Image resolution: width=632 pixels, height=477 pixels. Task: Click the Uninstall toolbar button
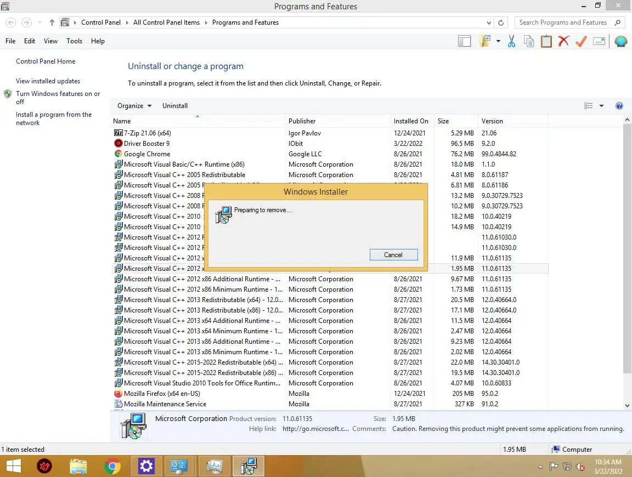pos(175,106)
